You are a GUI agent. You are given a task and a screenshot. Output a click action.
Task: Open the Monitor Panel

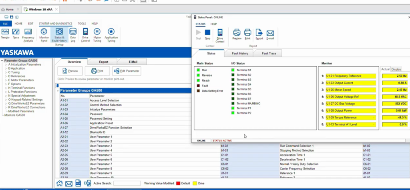pos(44,34)
